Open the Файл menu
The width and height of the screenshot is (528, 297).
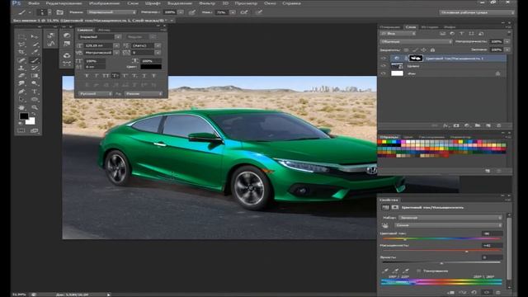coord(33,3)
